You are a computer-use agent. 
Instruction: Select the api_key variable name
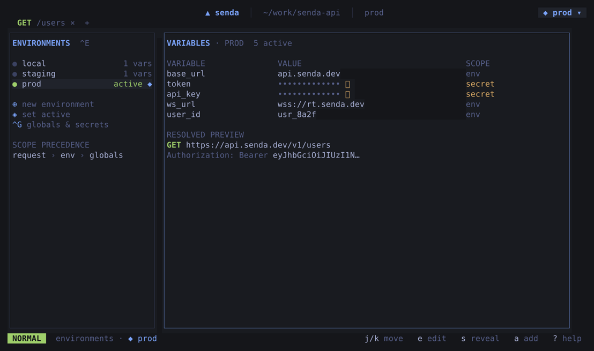pos(183,94)
